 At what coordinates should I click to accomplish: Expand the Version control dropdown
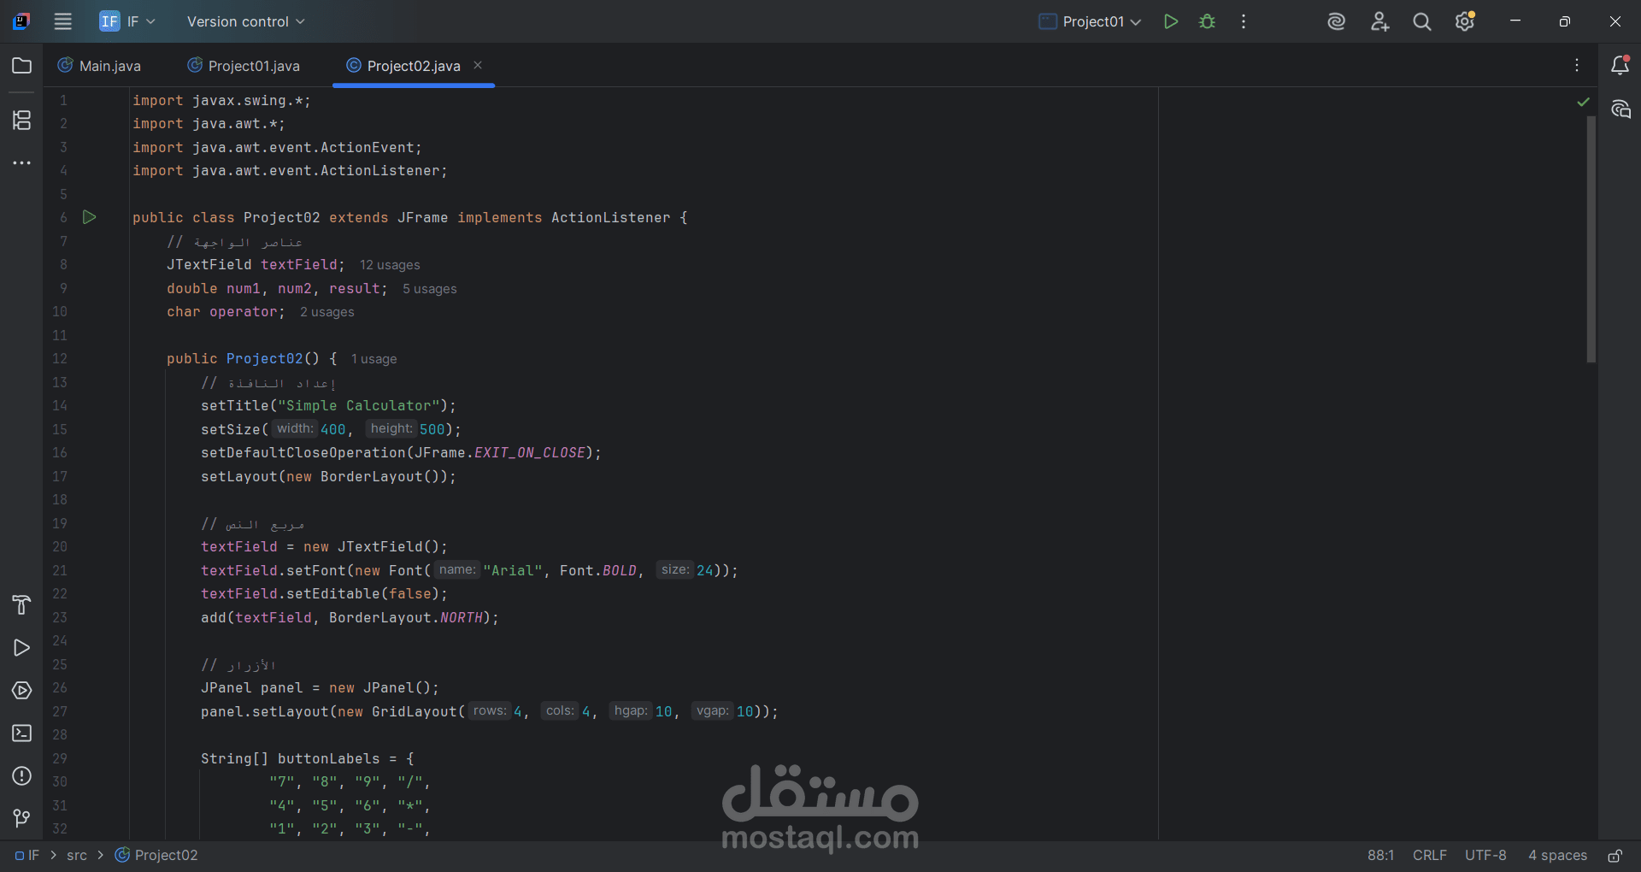pyautogui.click(x=245, y=21)
